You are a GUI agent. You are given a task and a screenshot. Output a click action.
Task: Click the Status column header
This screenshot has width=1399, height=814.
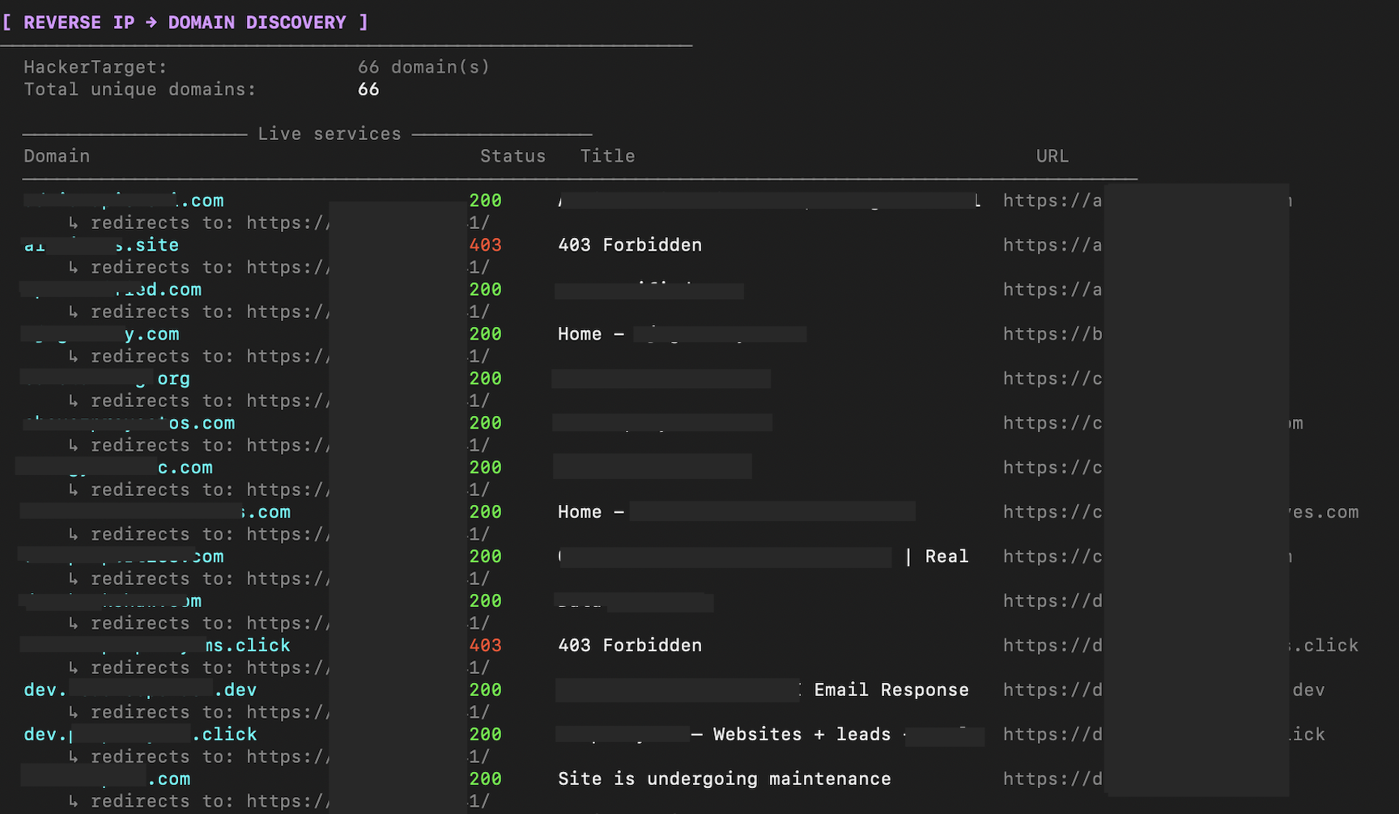click(x=512, y=156)
